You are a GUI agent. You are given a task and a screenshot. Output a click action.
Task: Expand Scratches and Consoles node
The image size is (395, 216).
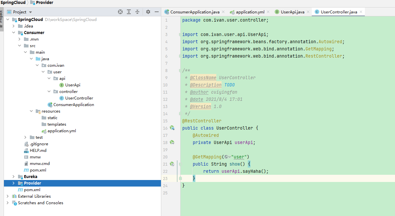pos(8,203)
